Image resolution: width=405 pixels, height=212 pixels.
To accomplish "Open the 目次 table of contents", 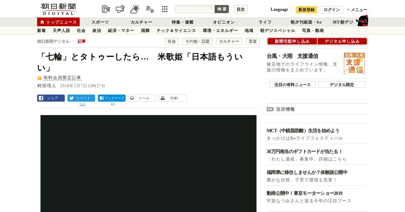I will pos(241,9).
